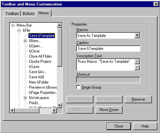
Task: Switch to the Buttons tab
Action: pos(29,14)
